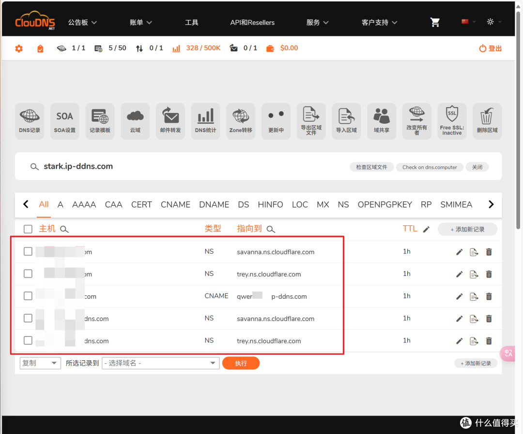Screen dimensions: 523x434
Task: Check the CNAME record checkbox
Action: [28, 296]
